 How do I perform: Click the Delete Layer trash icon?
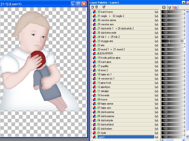96,7
